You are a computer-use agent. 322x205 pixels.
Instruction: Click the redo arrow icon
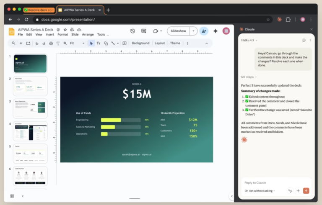coord(44,43)
